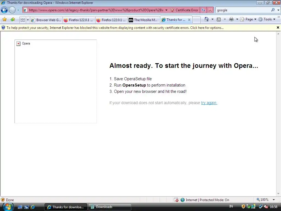Image resolution: width=281 pixels, height=211 pixels.
Task: Go back with the Back arrow button
Action: click(x=4, y=10)
